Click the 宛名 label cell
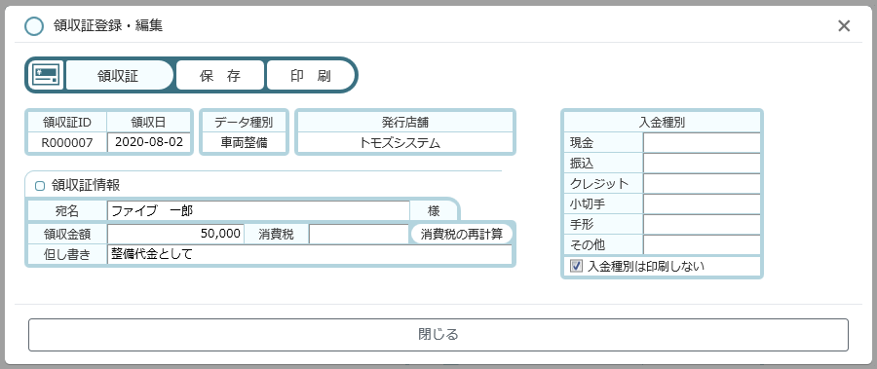The image size is (877, 369). [67, 210]
